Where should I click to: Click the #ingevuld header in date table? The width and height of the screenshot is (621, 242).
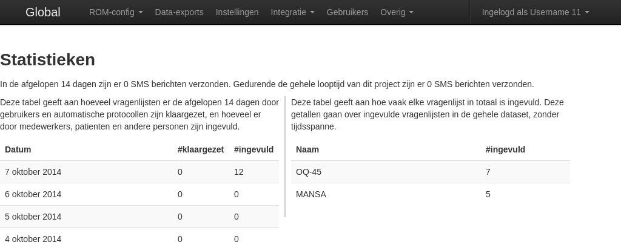(x=253, y=149)
